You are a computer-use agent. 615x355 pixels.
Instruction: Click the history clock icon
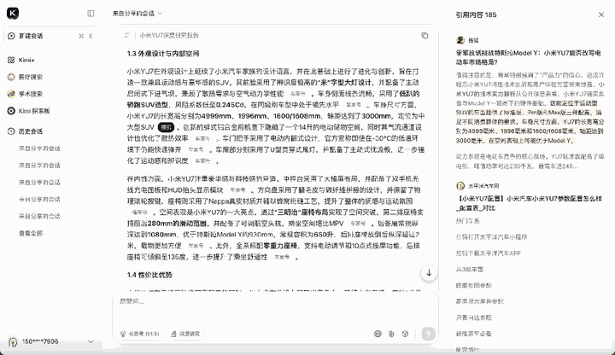tap(11, 131)
